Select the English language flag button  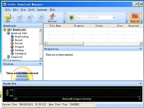click(x=135, y=18)
